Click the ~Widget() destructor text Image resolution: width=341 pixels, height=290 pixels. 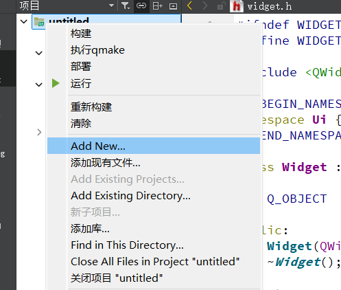point(304,263)
